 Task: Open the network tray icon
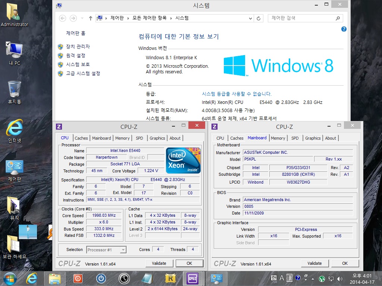pyautogui.click(x=331, y=279)
